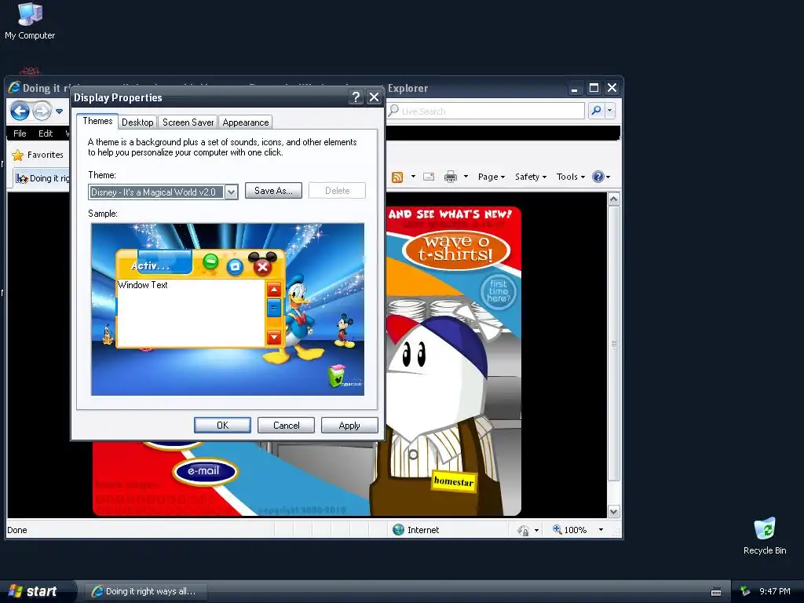The width and height of the screenshot is (804, 603).
Task: Click the Favorites star icon
Action: pyautogui.click(x=18, y=155)
